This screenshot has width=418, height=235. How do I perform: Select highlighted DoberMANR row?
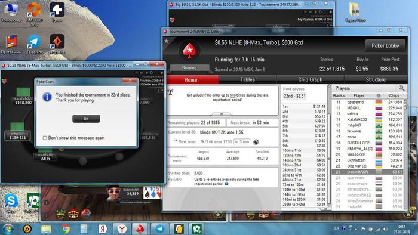click(x=367, y=172)
